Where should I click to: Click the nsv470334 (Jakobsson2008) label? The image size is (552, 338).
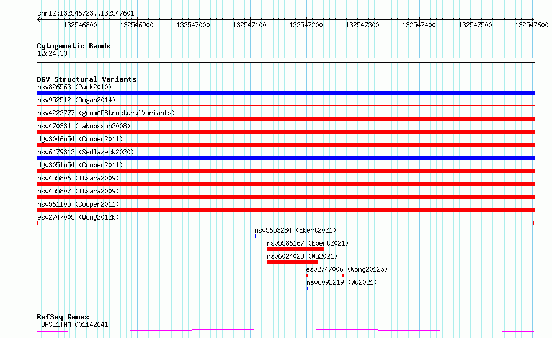[x=80, y=126]
